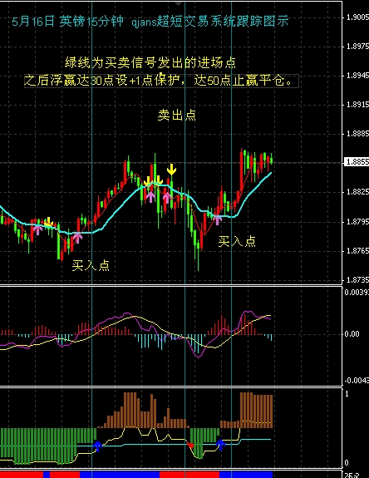369x478 pixels.
Task: Select the pink buy arrow above lower-left 买入点
Action: pyautogui.click(x=77, y=238)
